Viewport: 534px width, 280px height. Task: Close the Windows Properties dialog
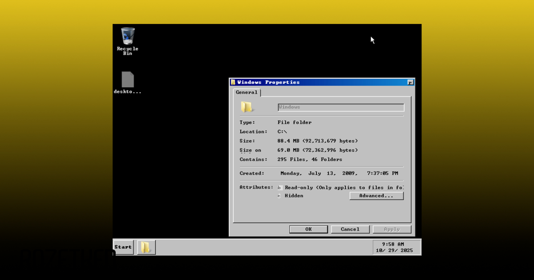click(x=410, y=82)
